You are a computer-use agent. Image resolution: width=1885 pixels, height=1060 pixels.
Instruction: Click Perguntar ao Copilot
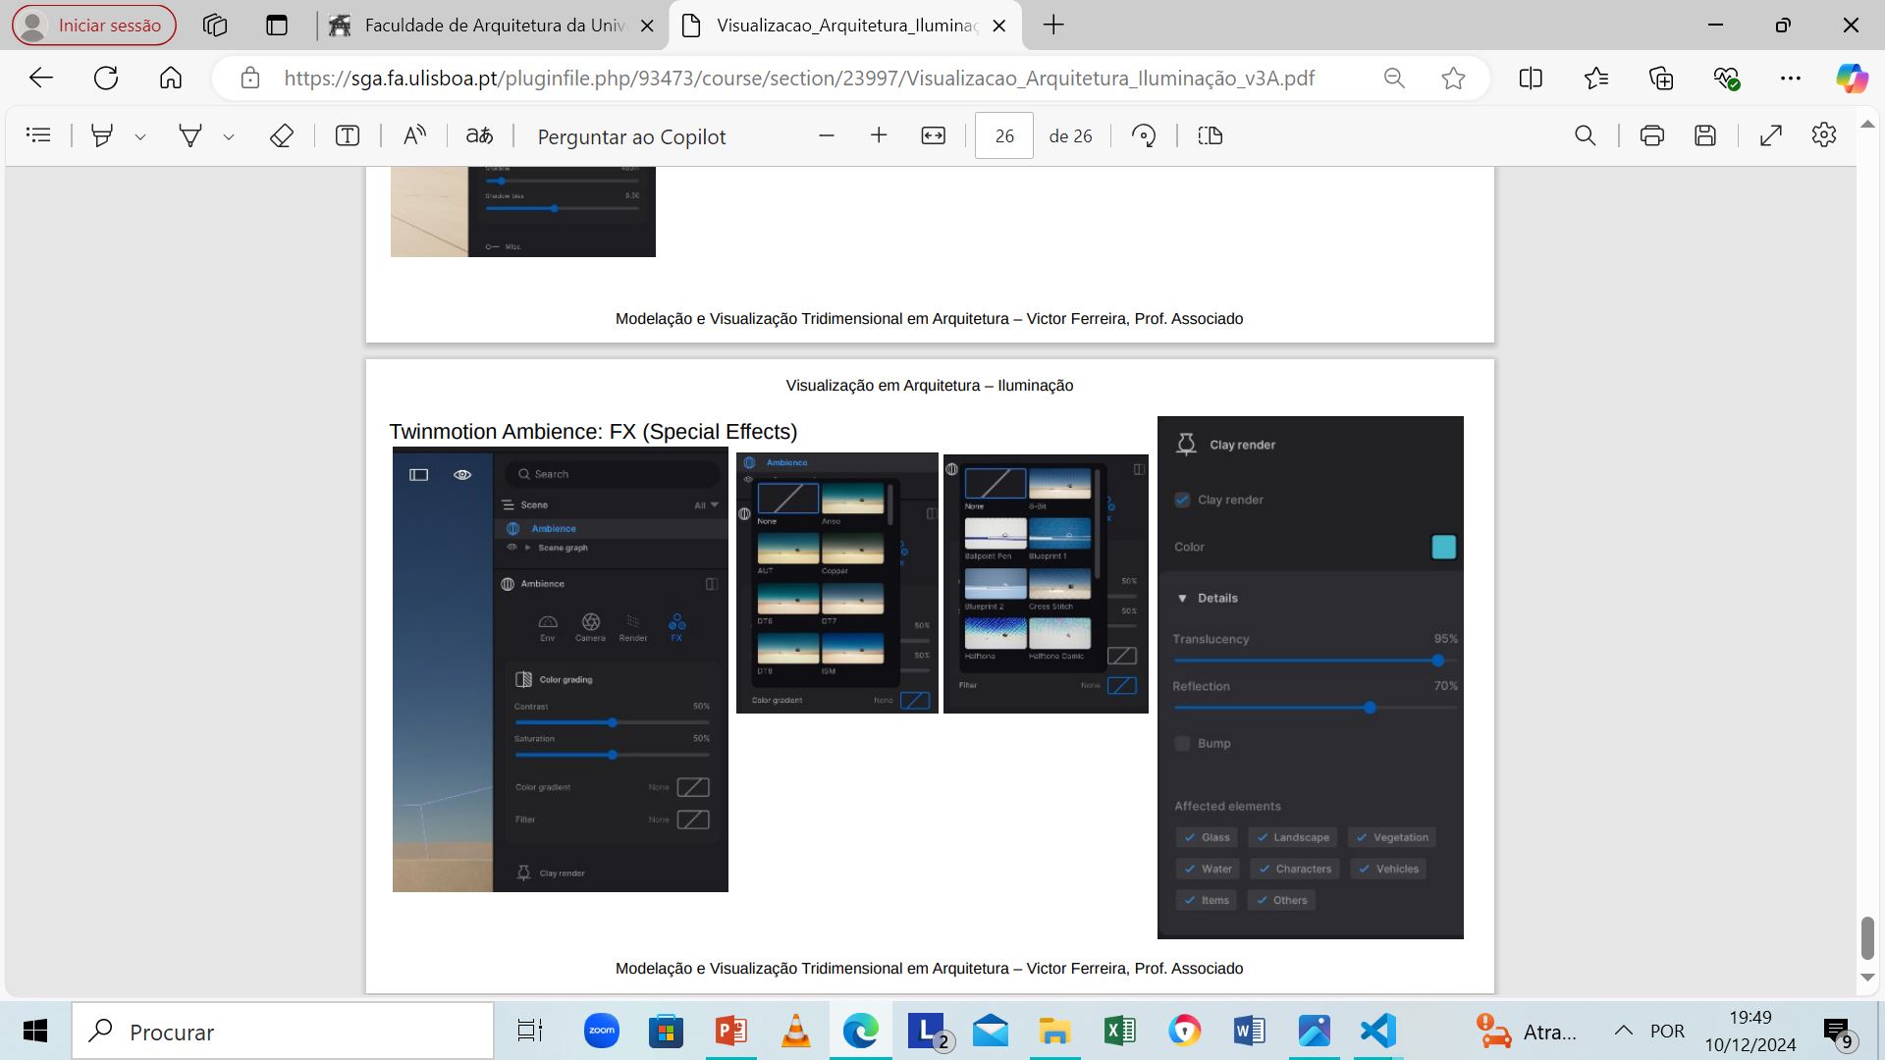click(631, 136)
